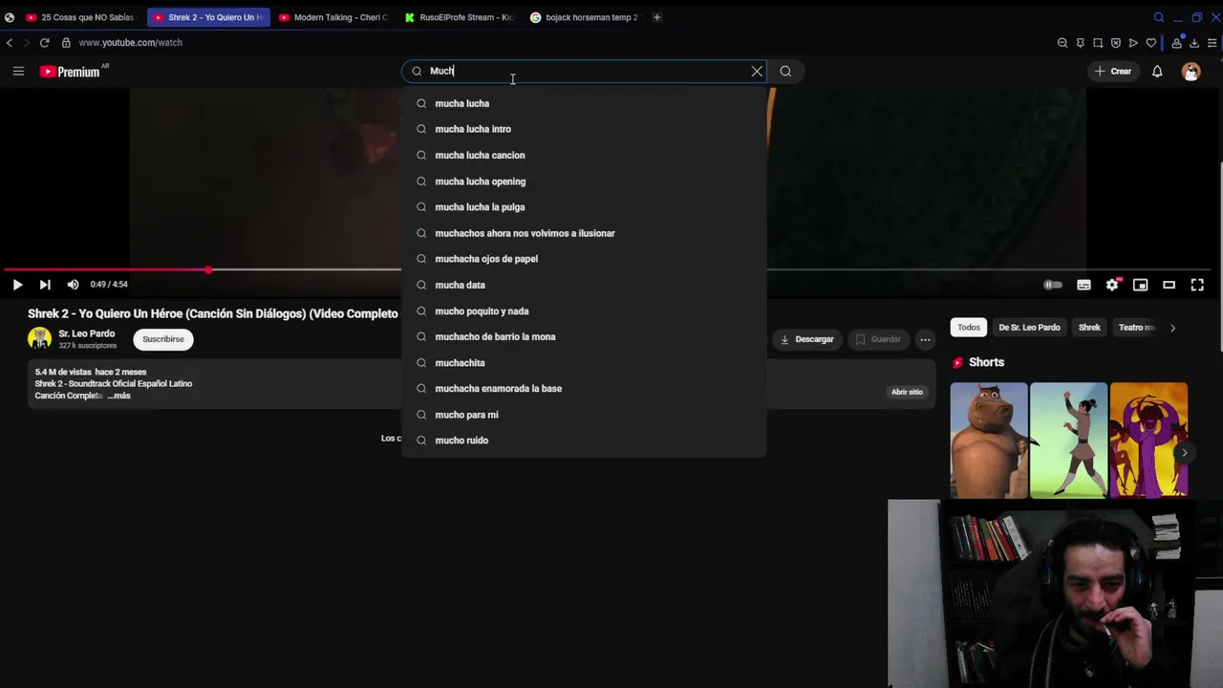The height and width of the screenshot is (688, 1223).
Task: Open the three-dot more actions menu
Action: click(925, 339)
